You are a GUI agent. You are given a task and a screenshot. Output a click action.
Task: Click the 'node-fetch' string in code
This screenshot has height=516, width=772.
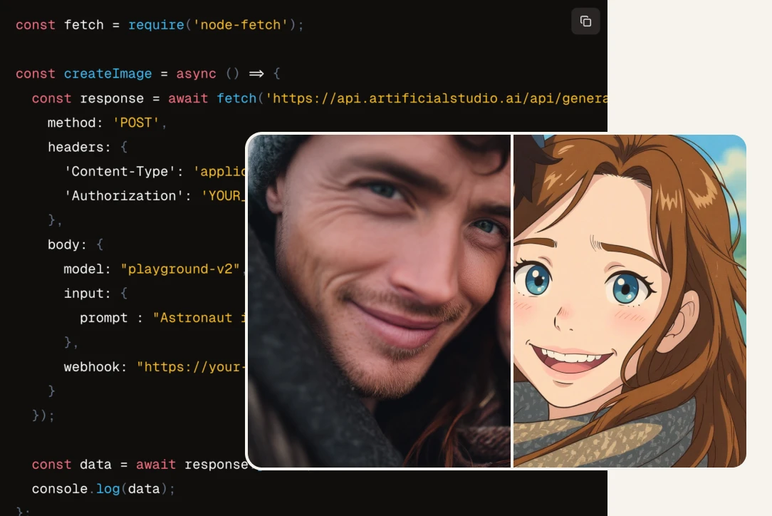[x=244, y=25]
